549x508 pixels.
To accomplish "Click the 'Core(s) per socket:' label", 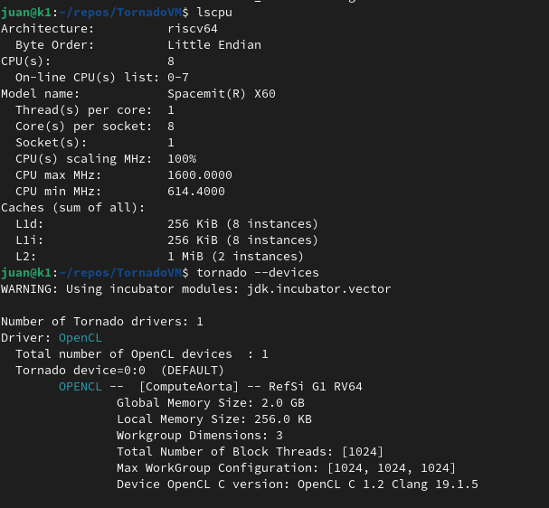I will pyautogui.click(x=84, y=127).
